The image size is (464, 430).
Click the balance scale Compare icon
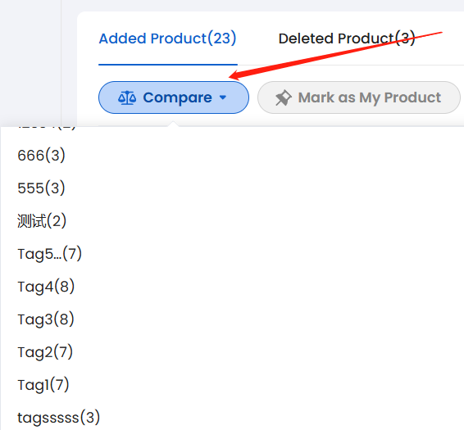pyautogui.click(x=127, y=98)
